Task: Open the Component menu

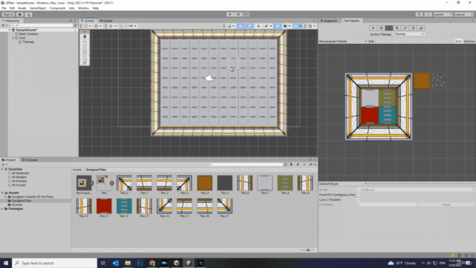Action: click(57, 8)
